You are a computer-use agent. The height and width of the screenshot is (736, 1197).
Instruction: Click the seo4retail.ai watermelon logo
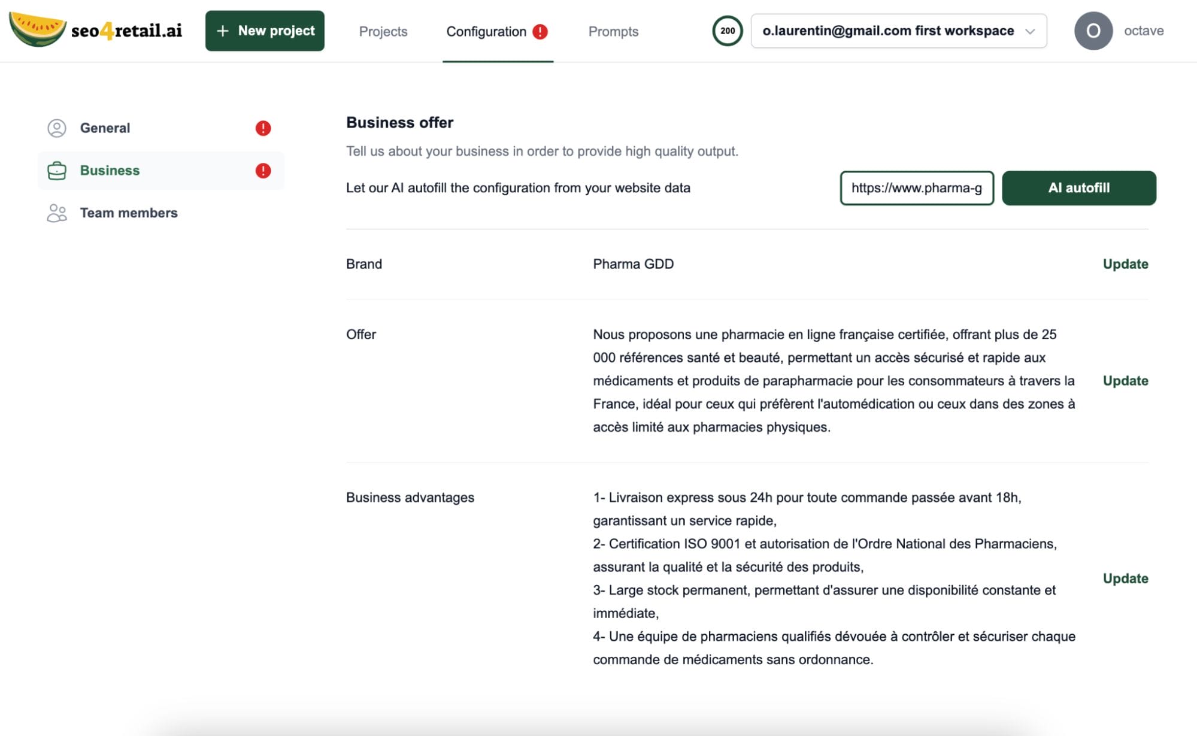(x=37, y=29)
